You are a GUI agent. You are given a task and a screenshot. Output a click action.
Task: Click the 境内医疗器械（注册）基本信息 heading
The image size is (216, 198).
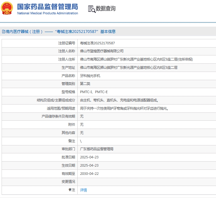pyautogui.click(x=59, y=32)
